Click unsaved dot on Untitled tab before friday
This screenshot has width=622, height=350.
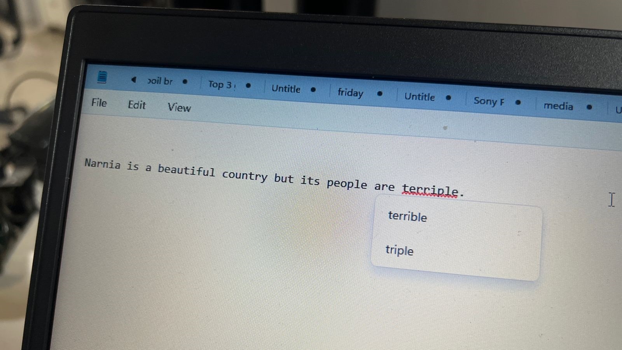pyautogui.click(x=313, y=89)
